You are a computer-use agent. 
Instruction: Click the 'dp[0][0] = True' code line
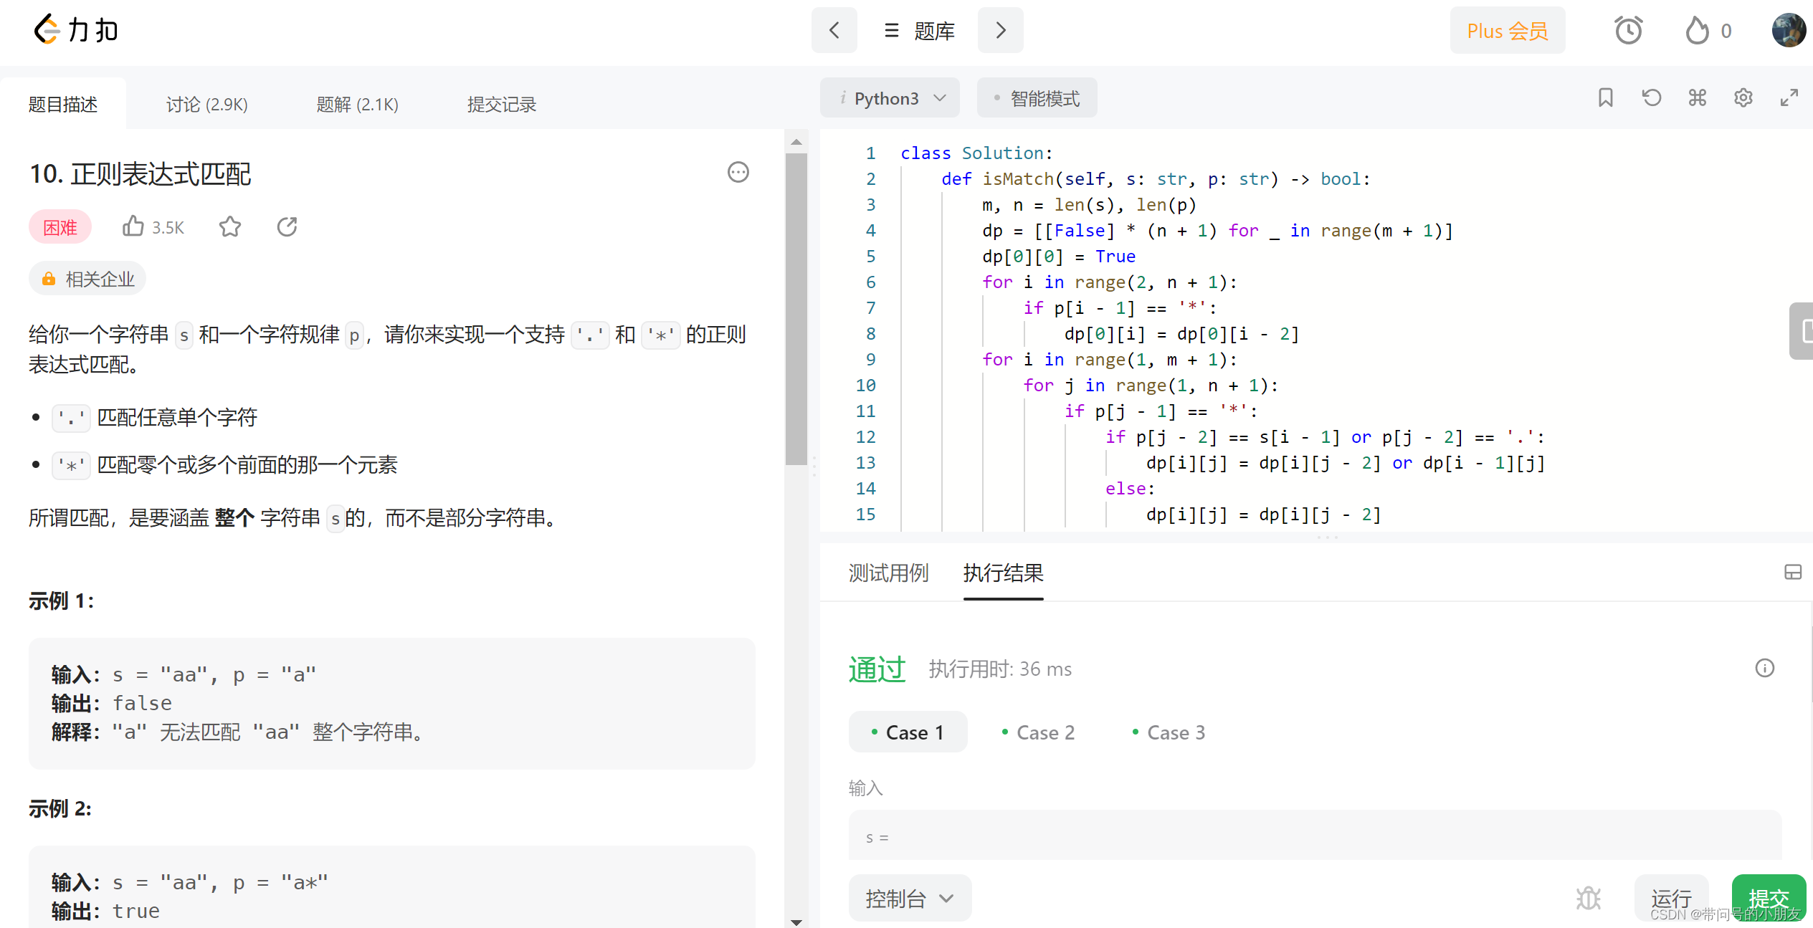1058,257
